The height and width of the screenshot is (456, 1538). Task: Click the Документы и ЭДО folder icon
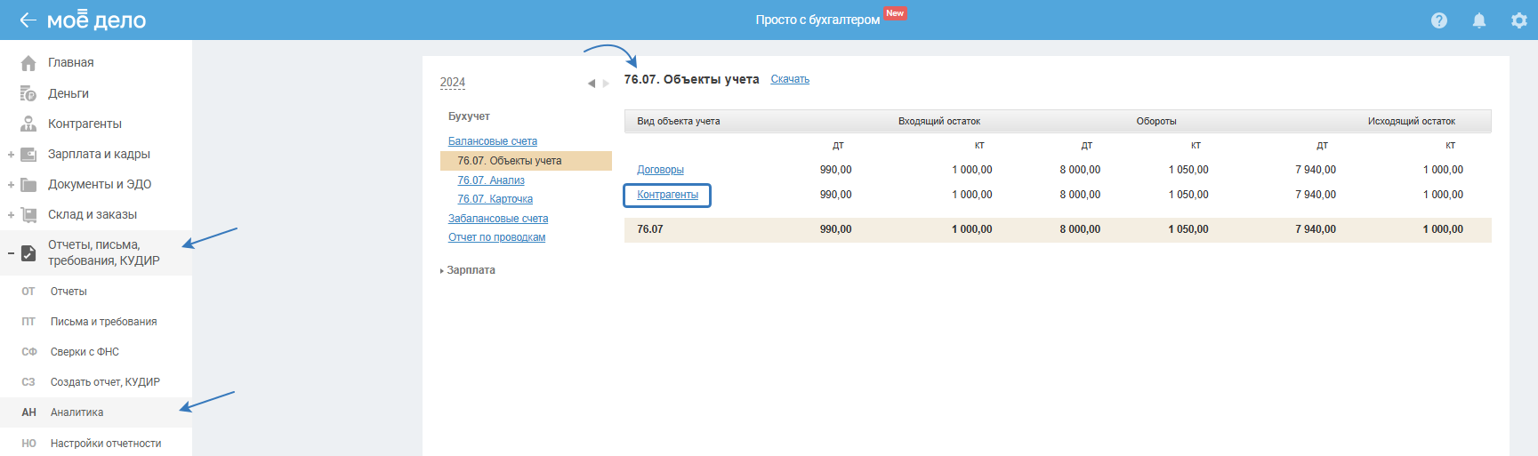(28, 184)
